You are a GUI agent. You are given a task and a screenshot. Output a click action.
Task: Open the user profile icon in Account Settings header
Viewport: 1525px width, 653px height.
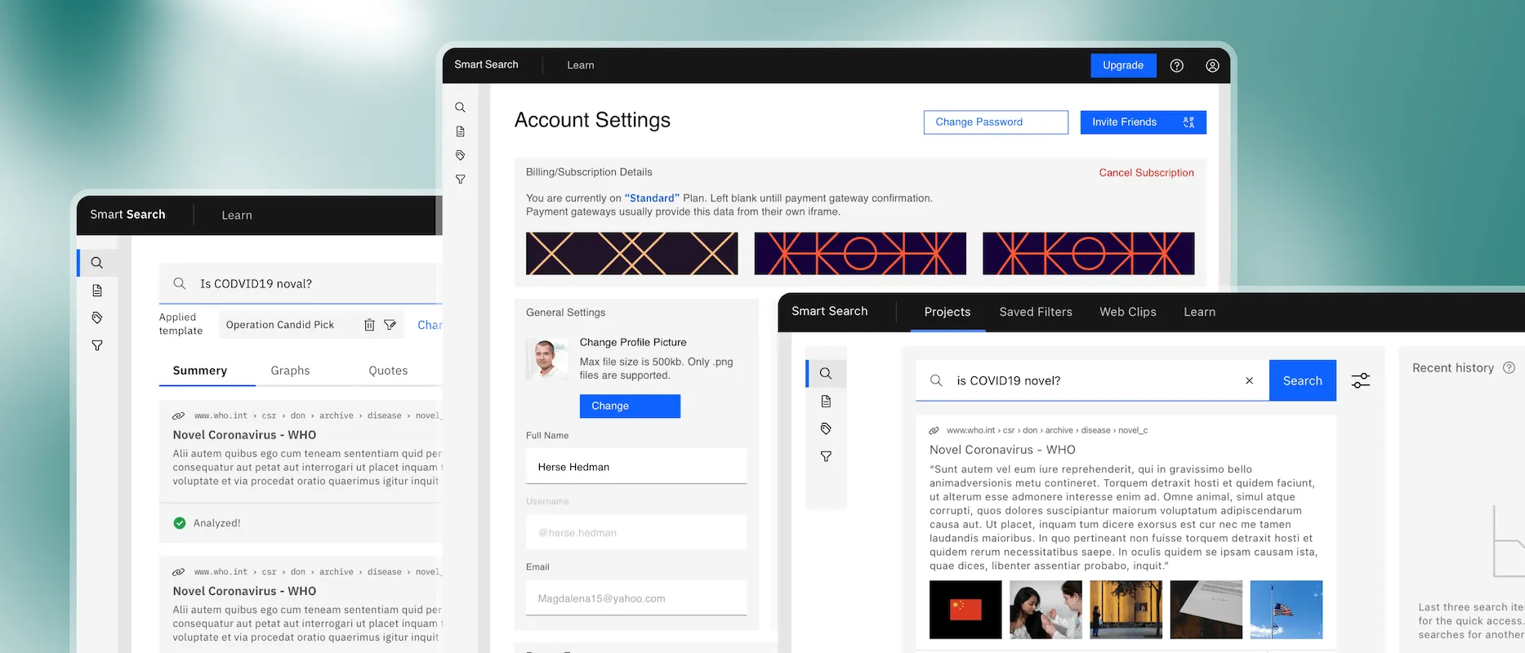point(1212,65)
